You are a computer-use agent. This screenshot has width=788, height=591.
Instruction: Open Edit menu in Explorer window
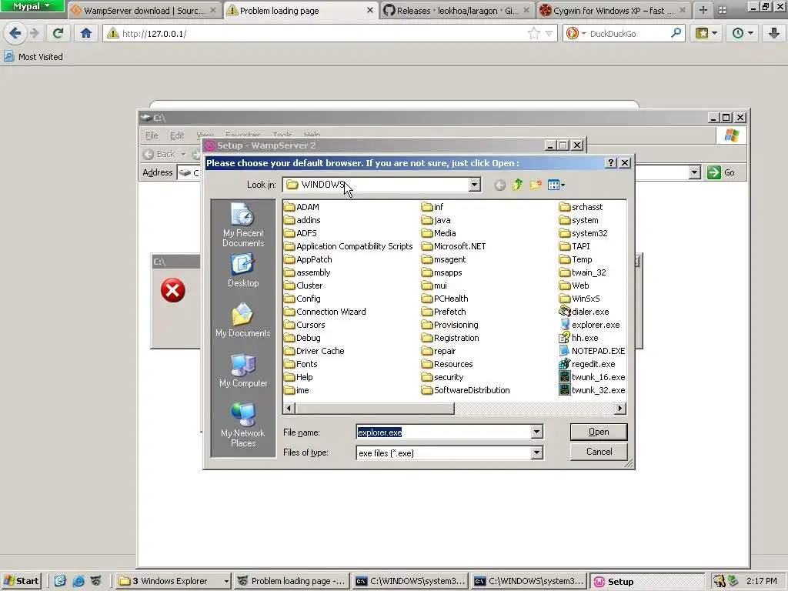pyautogui.click(x=177, y=135)
